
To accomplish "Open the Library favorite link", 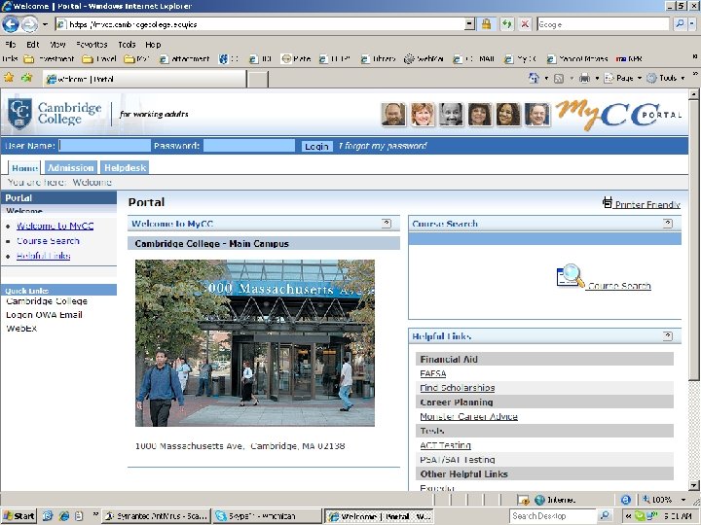I will 378,59.
